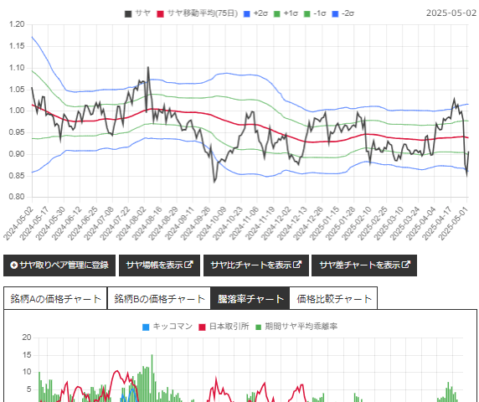Hide the +2σ series via legend
The image size is (479, 402).
pos(255,13)
